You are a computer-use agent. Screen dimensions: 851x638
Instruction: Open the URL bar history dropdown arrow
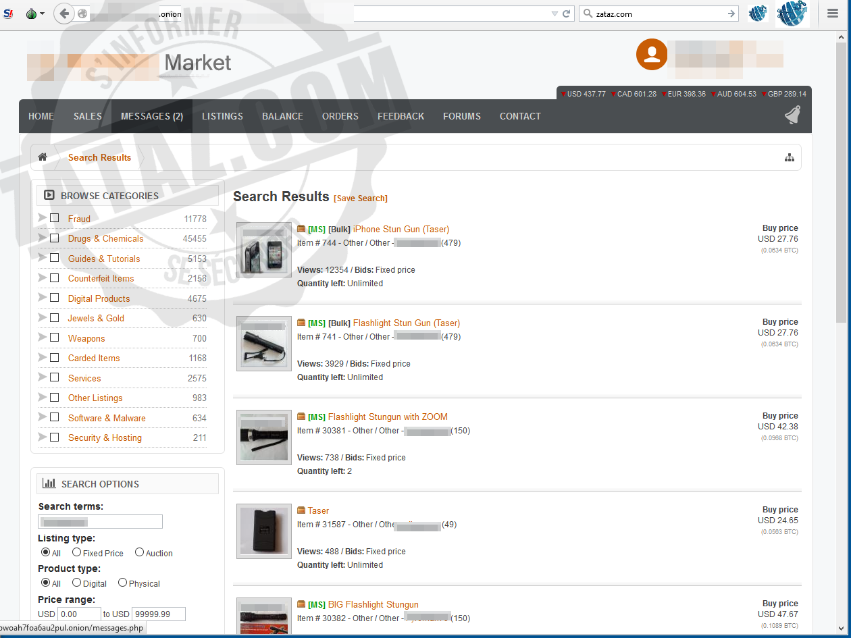pos(555,14)
